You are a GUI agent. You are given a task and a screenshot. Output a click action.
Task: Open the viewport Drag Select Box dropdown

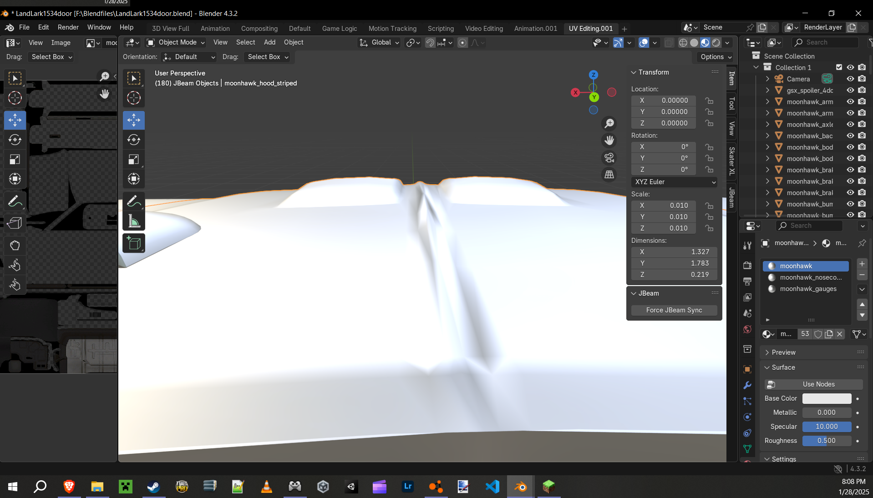click(x=268, y=57)
